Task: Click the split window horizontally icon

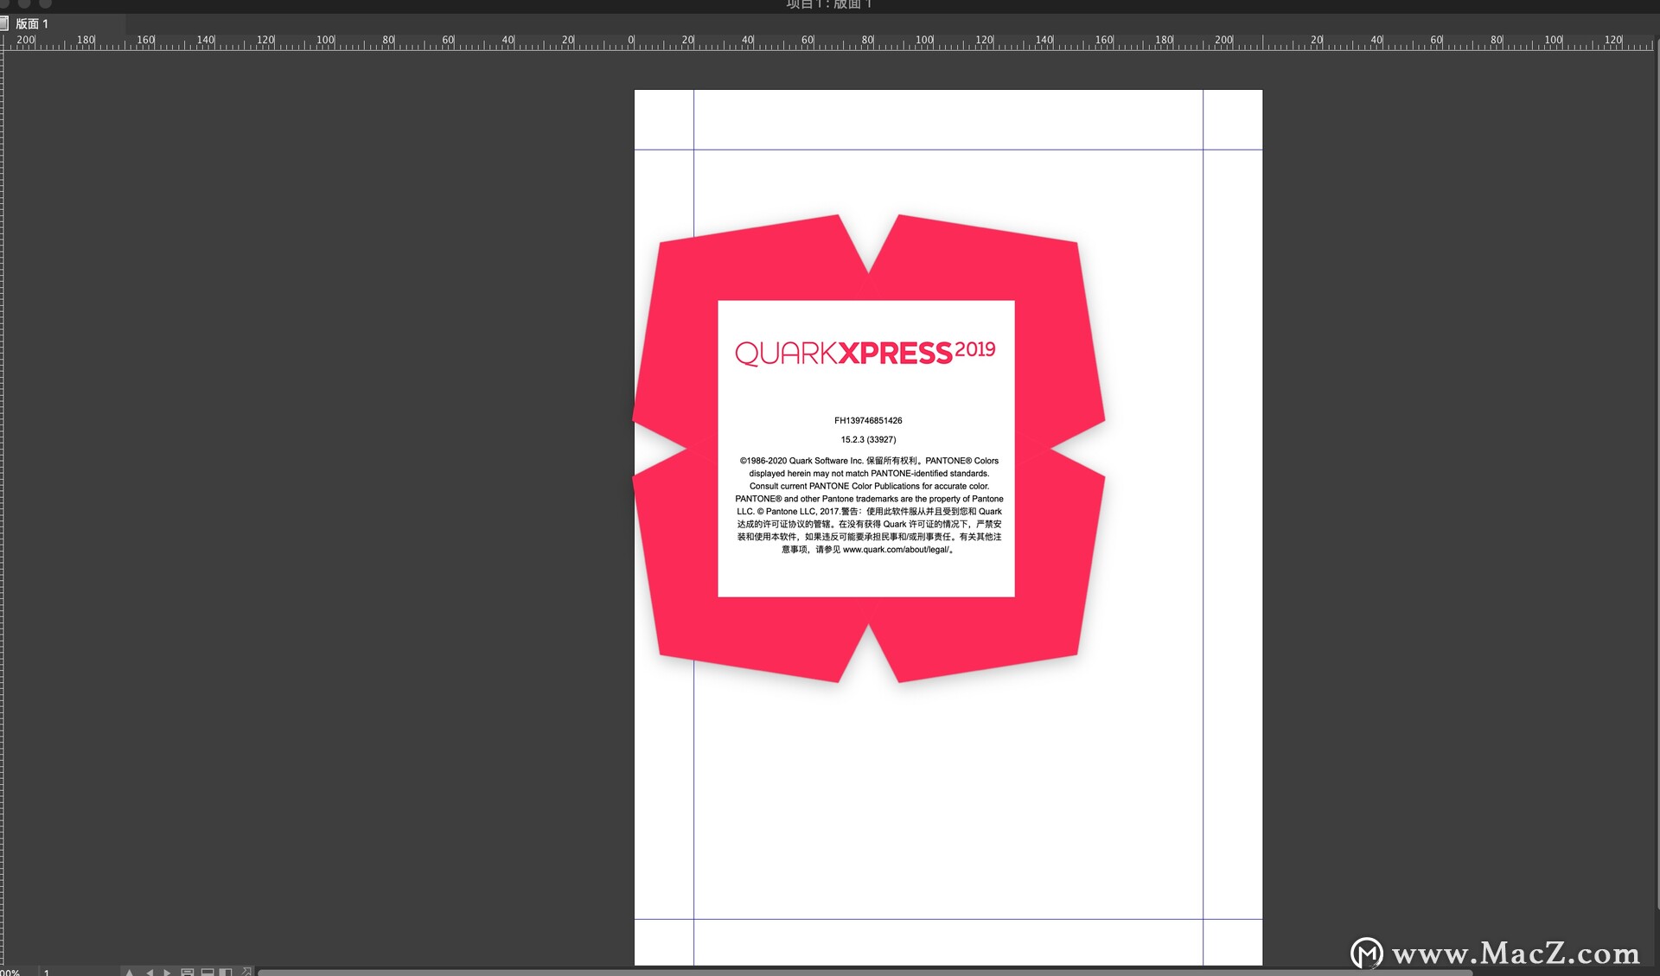Action: [207, 973]
